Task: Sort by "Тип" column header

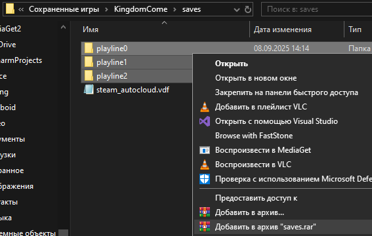Action: pyautogui.click(x=355, y=29)
